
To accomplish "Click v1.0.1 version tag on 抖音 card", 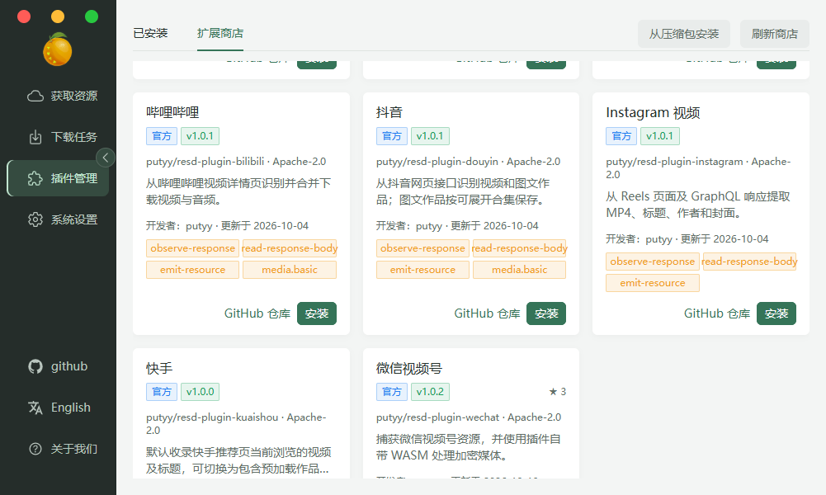I will [430, 136].
